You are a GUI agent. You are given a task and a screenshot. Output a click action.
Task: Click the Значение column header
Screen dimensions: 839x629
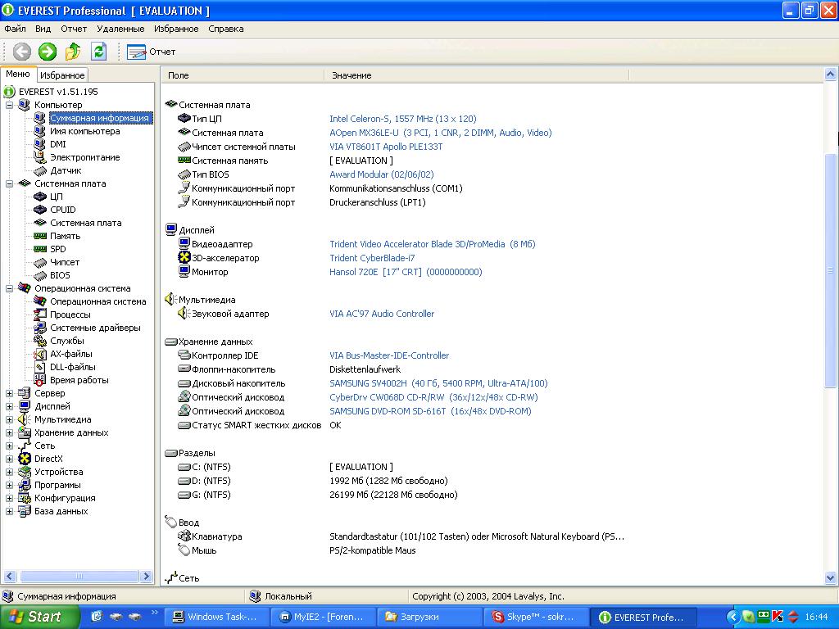pos(477,75)
